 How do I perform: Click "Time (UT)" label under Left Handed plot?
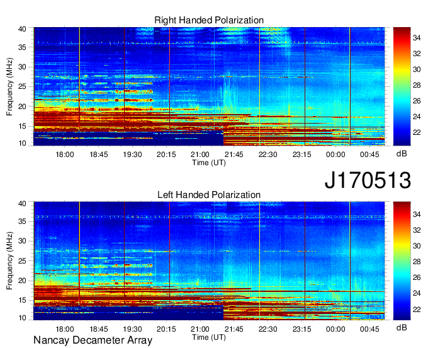tap(209, 337)
